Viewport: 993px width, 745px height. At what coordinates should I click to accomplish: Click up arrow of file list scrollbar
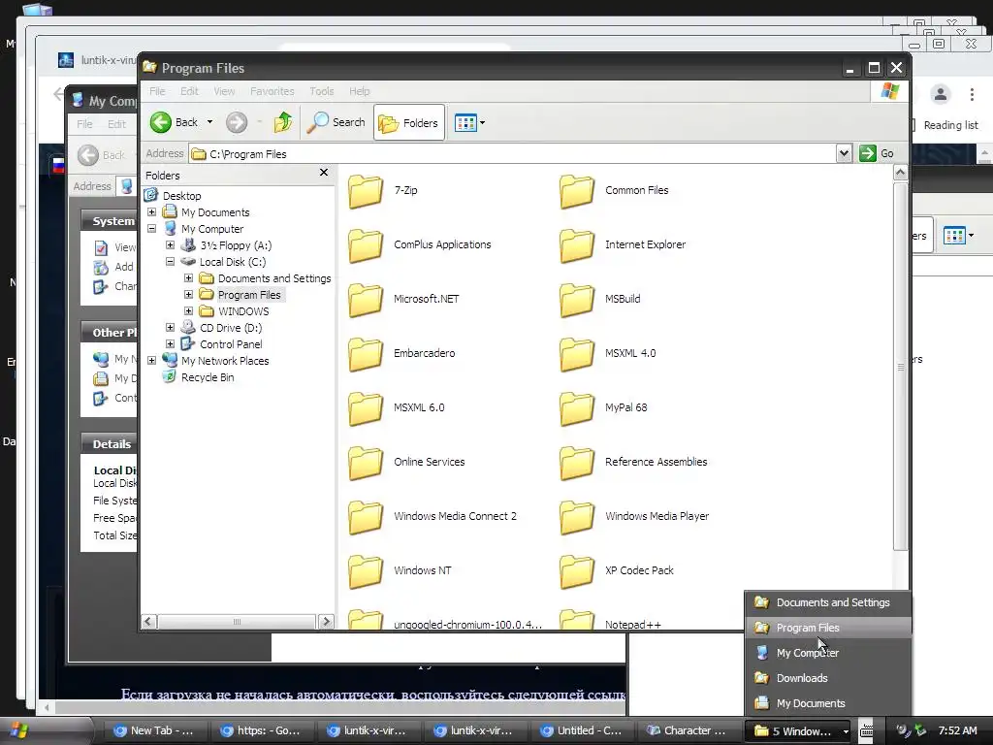(900, 173)
